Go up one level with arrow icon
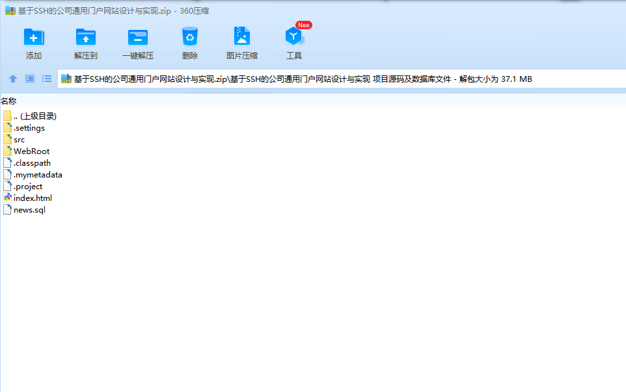This screenshot has height=392, width=626. tap(13, 79)
